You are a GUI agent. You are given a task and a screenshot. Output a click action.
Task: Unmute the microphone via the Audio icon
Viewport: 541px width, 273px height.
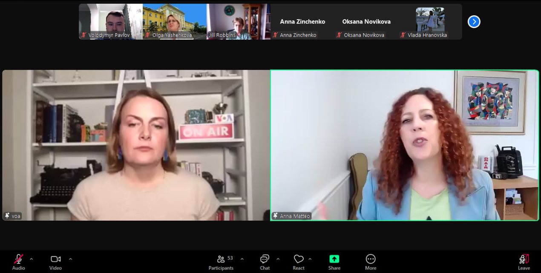pos(18,259)
